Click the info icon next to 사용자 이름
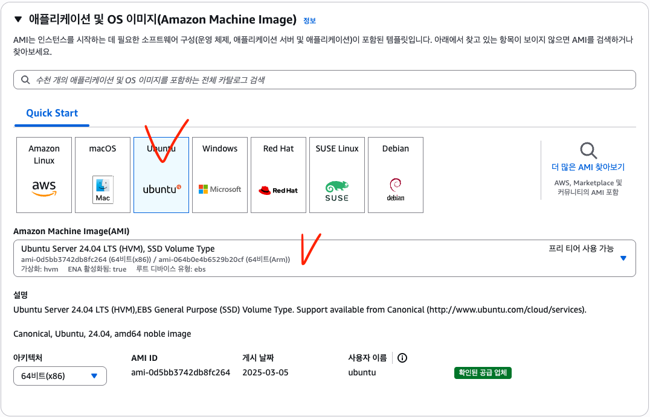 402,358
